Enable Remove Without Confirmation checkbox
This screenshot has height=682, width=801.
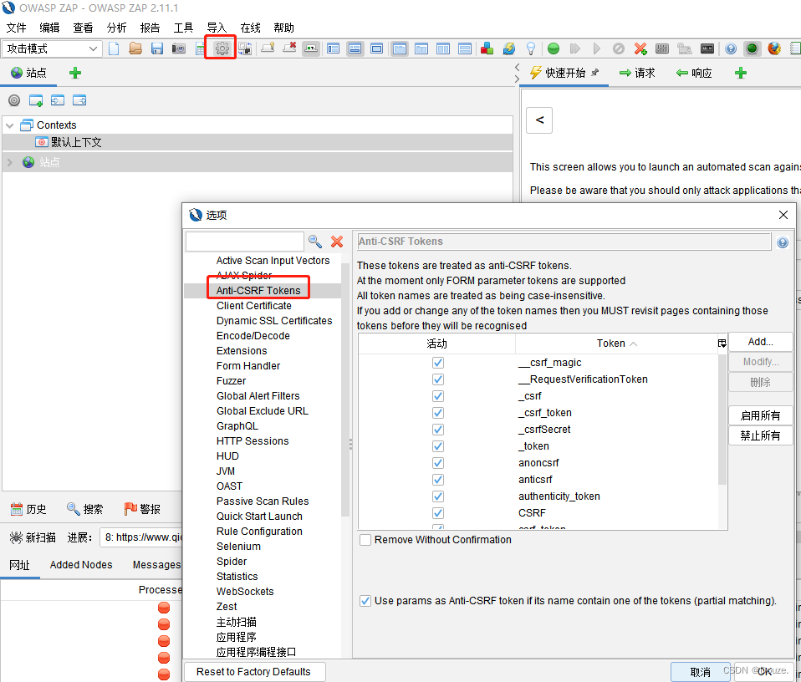coord(365,540)
